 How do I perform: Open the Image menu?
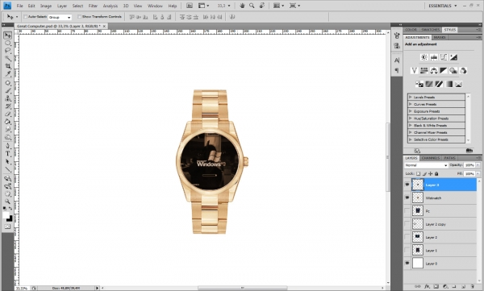[46, 6]
